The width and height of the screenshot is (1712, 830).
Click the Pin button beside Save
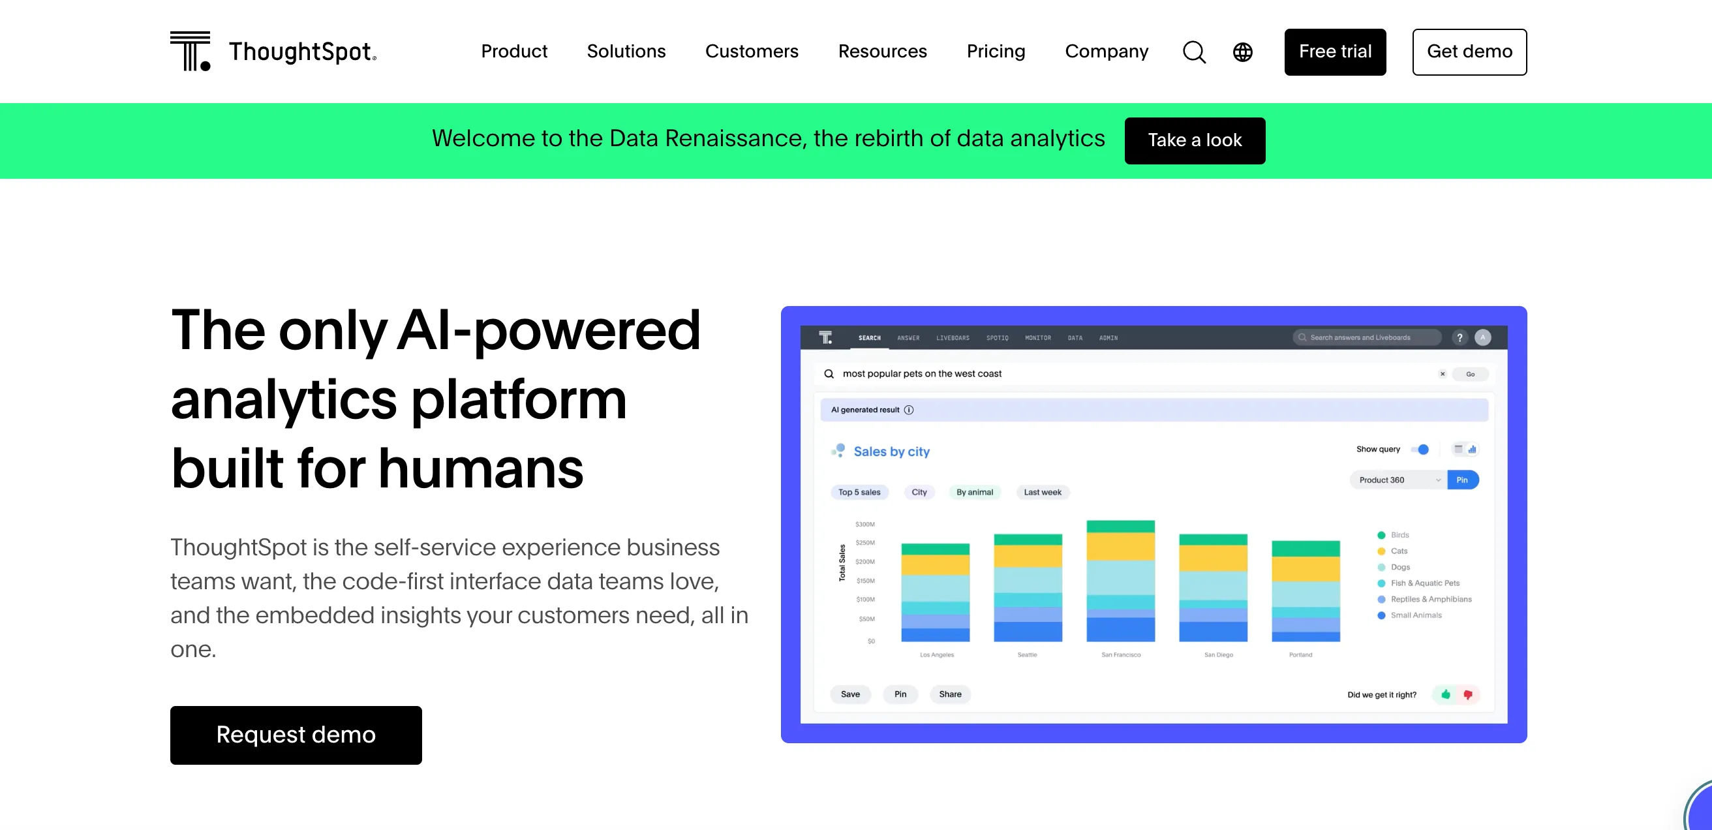tap(900, 694)
